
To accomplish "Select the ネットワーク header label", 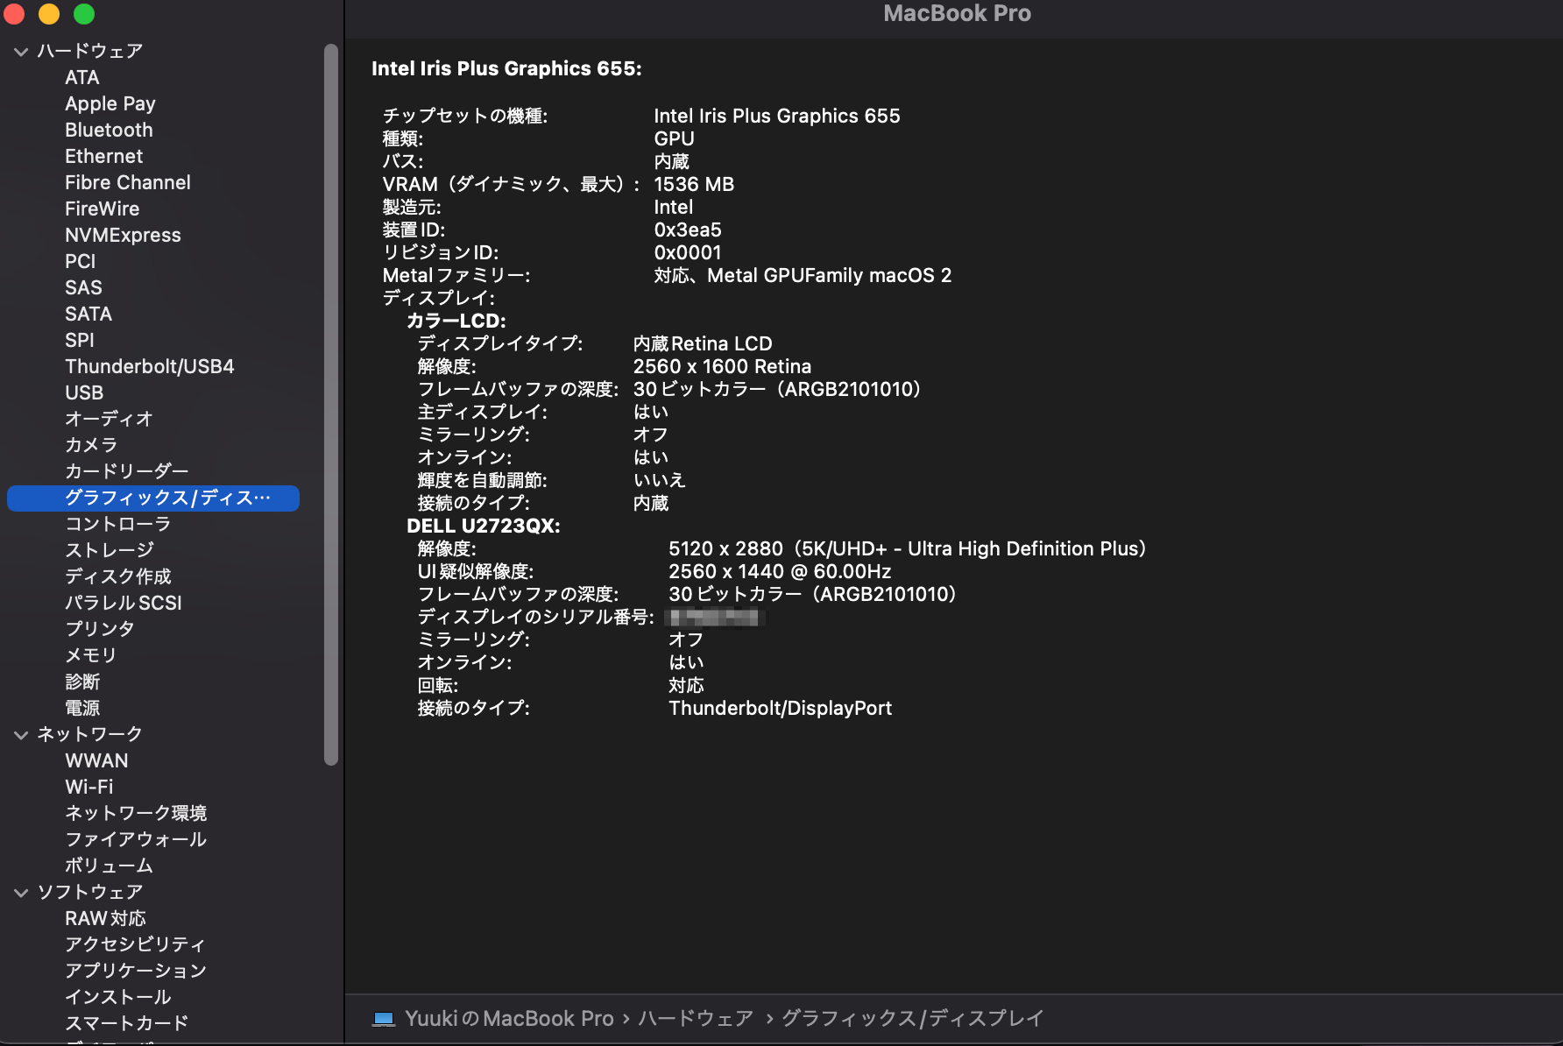I will click(x=89, y=735).
